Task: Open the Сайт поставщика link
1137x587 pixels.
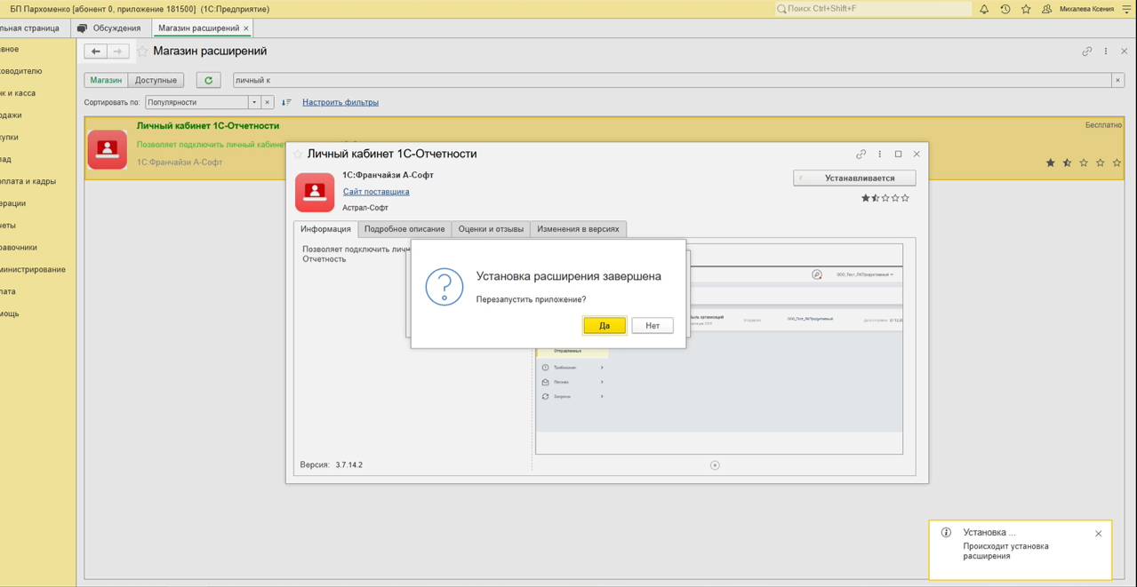Action: [376, 192]
